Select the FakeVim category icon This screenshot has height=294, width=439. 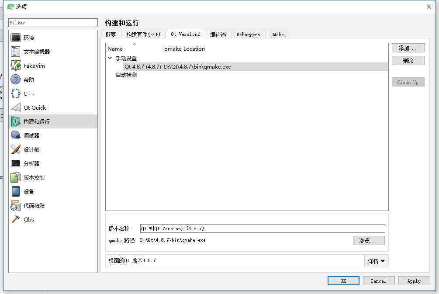16,66
